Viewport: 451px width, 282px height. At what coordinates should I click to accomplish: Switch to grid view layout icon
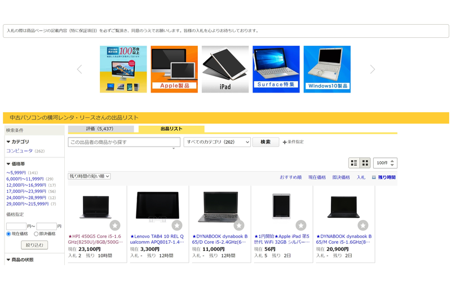365,163
